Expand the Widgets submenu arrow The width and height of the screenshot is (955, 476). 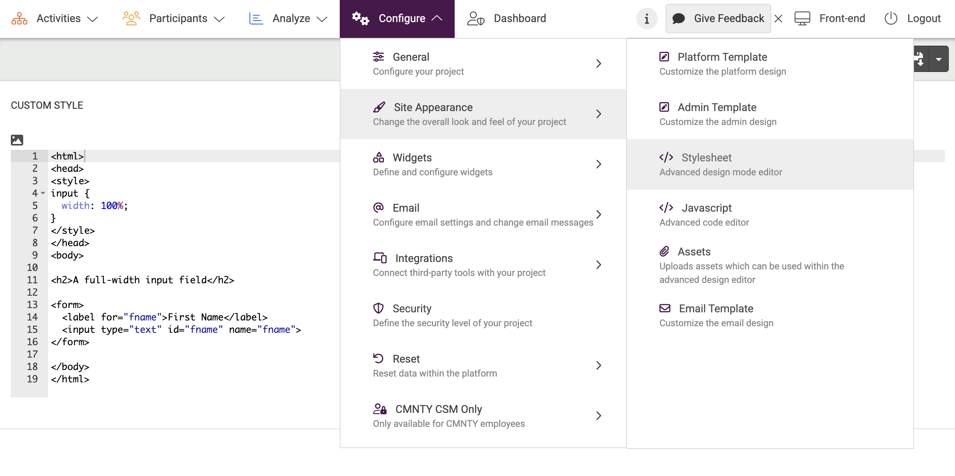pyautogui.click(x=599, y=164)
